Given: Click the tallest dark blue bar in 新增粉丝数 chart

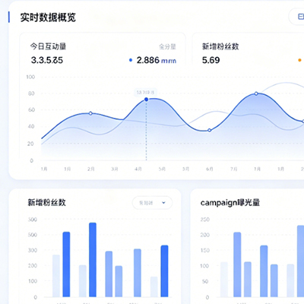Looking at the screenshot, I should click(x=93, y=260).
